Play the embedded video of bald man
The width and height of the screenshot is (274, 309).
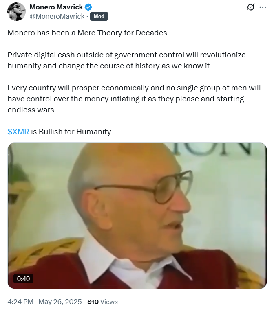point(137,216)
